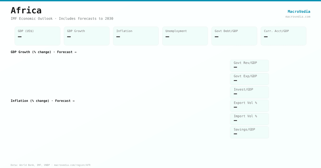Click the Curr. Acct/GDP card
This screenshot has width=321, height=168.
click(x=284, y=36)
